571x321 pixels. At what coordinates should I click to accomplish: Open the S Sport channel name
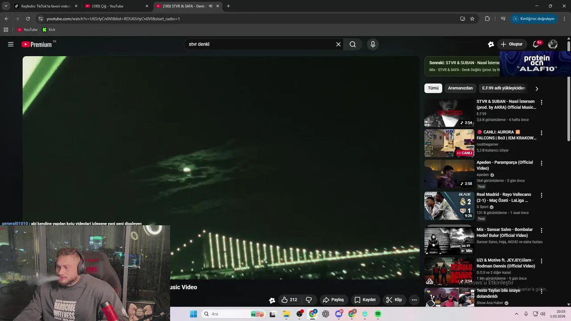483,207
